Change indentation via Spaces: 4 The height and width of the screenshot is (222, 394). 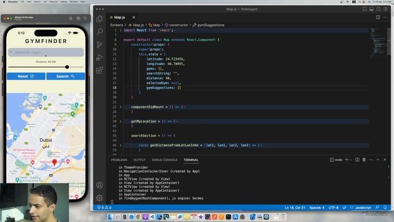click(x=317, y=208)
